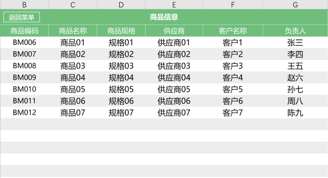Select column C header

tap(73, 5)
